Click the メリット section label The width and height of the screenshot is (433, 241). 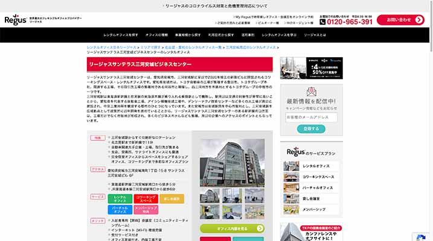pos(98,221)
